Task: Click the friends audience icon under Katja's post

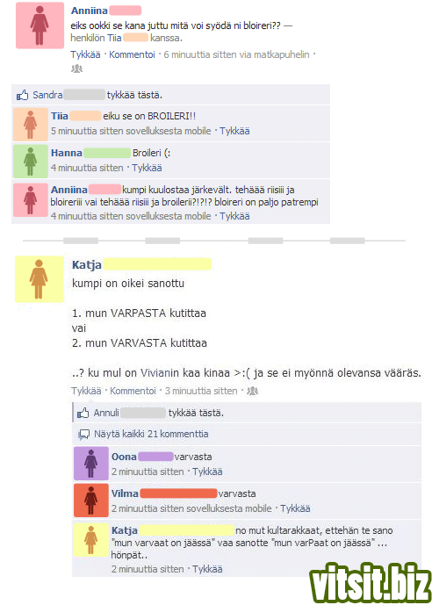Action: coord(252,392)
